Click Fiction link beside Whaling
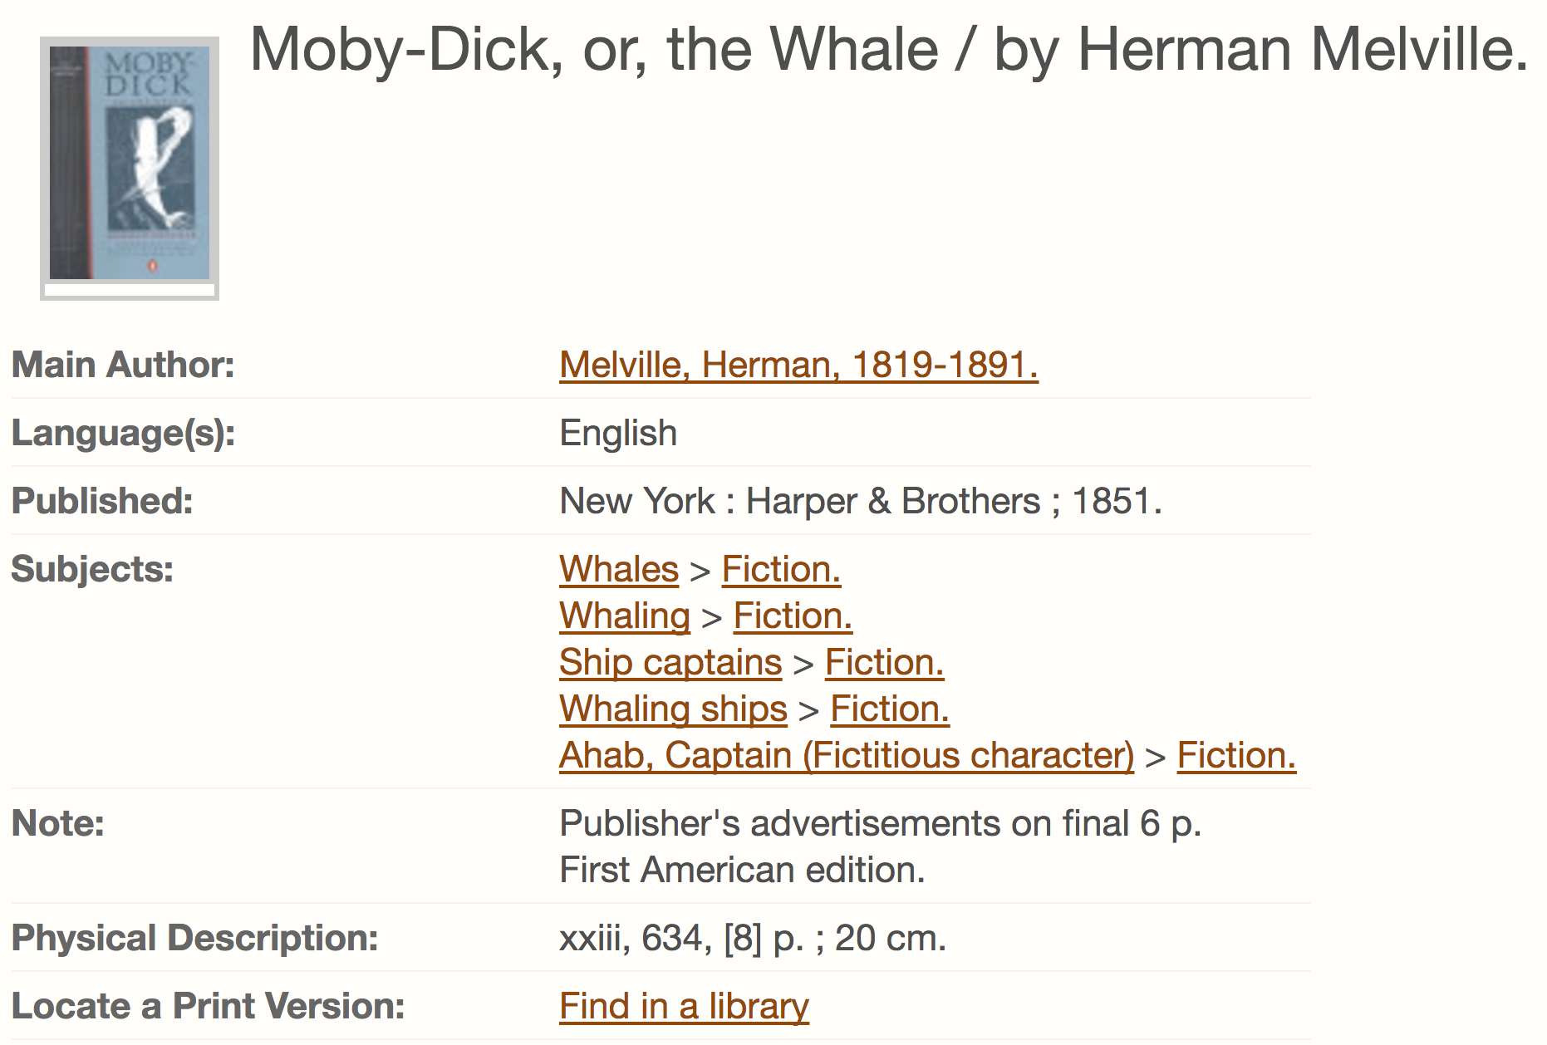Screen dimensions: 1547x1045 [x=792, y=616]
